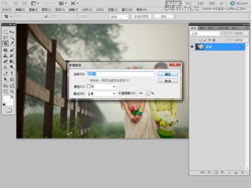
Task: Select the Crop tool in toolbox
Action: pyautogui.click(x=6, y=44)
